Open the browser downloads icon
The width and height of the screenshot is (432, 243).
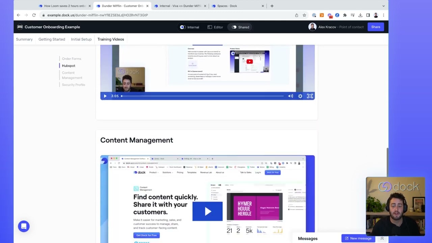360,15
